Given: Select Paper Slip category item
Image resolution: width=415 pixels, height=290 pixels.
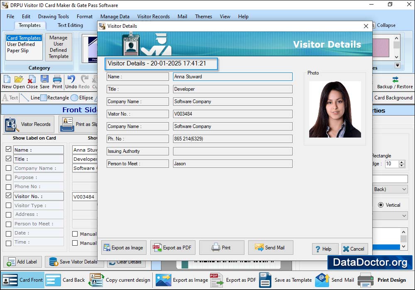Looking at the screenshot, I should 18,51.
